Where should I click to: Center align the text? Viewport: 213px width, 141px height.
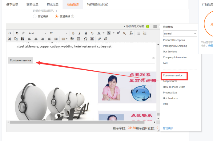[x=36, y=39]
